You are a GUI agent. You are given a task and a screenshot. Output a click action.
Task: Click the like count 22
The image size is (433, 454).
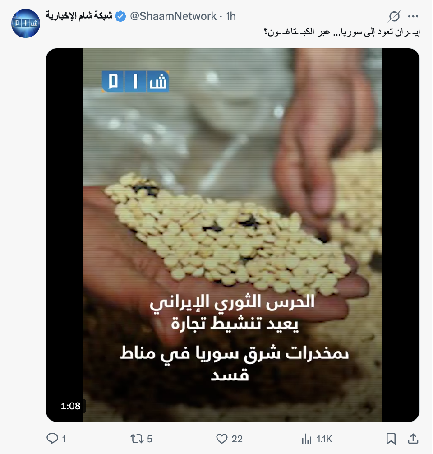coord(237,439)
